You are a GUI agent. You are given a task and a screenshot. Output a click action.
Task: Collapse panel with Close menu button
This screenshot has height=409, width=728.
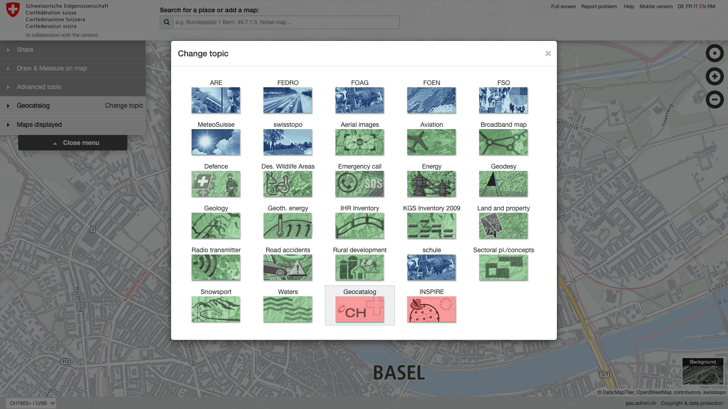tap(73, 143)
